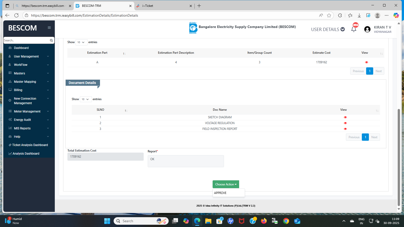Image resolution: width=404 pixels, height=227 pixels.
Task: Click Previous in Document Details pagination
Action: (354, 137)
